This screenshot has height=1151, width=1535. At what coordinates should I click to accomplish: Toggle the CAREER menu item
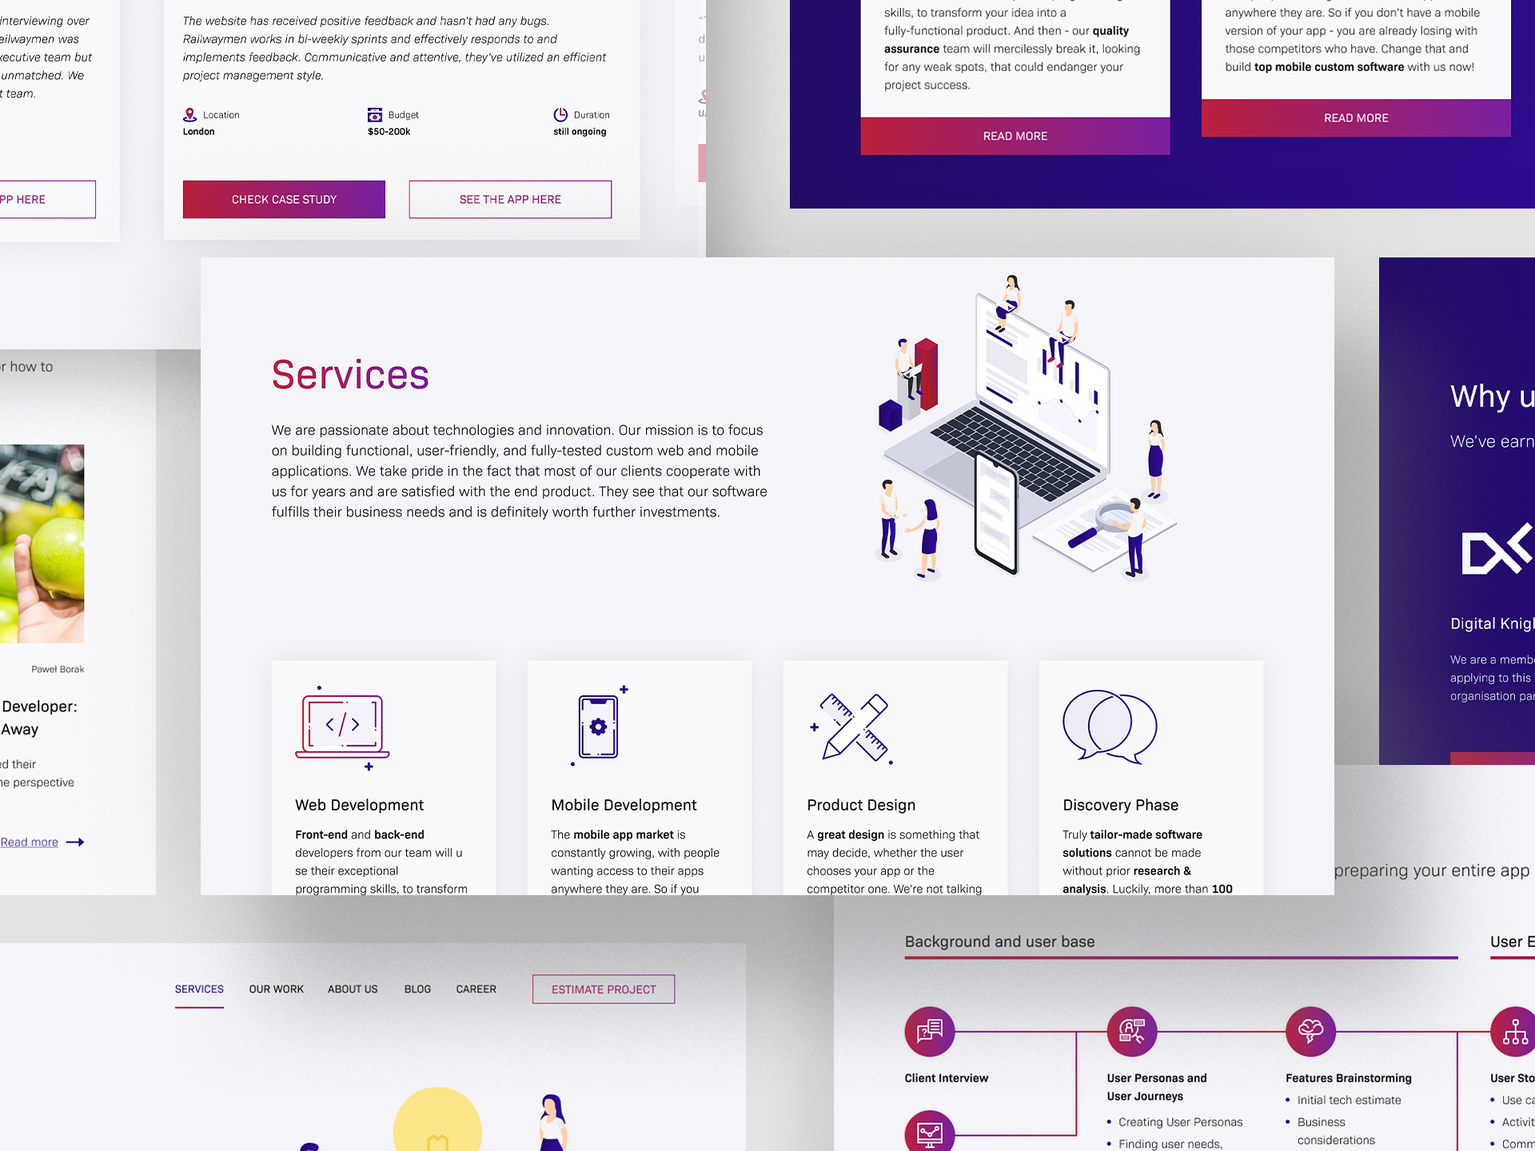477,990
